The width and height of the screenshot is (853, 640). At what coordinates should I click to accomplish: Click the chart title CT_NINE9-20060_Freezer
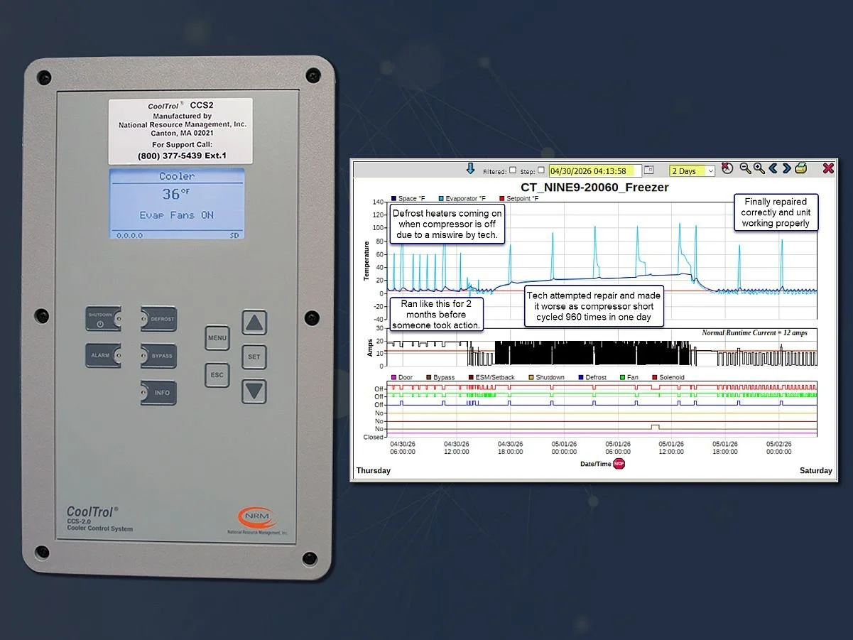click(x=594, y=188)
